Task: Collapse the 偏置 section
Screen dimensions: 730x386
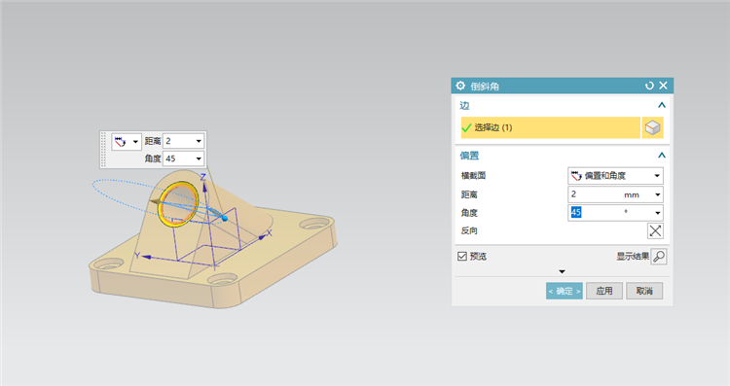Action: point(662,156)
